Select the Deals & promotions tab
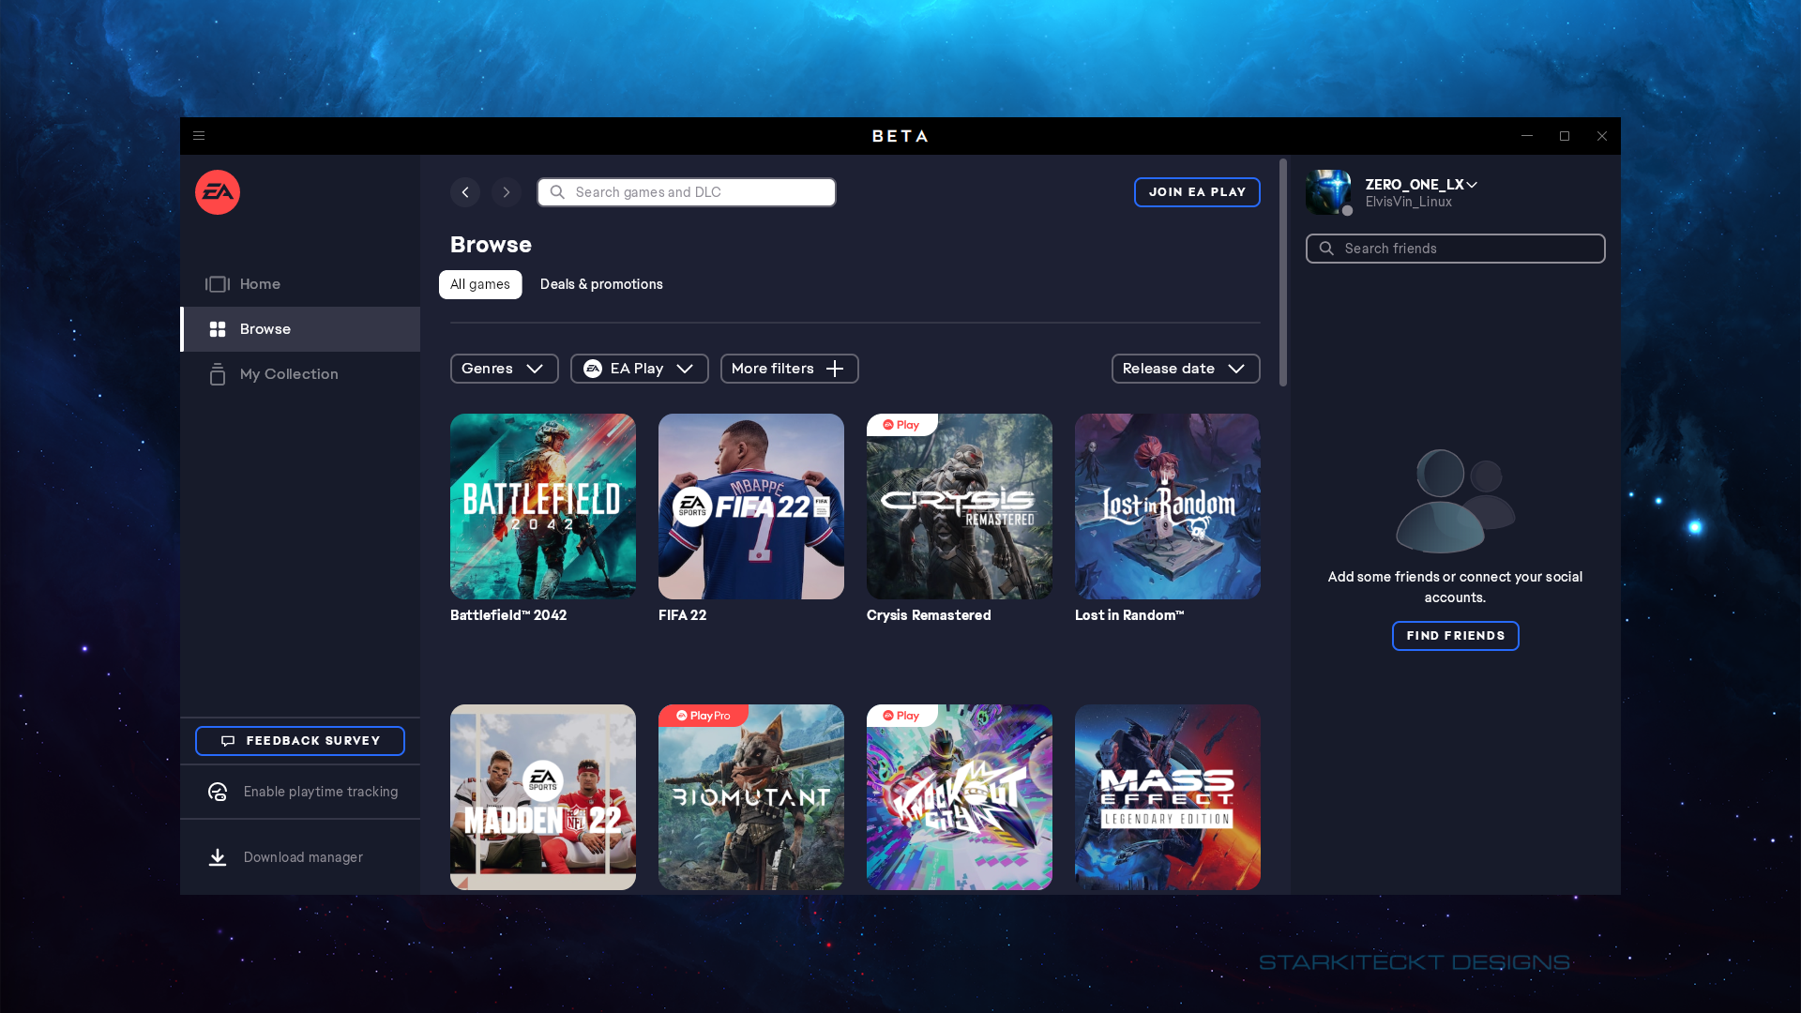1801x1013 pixels. [601, 283]
